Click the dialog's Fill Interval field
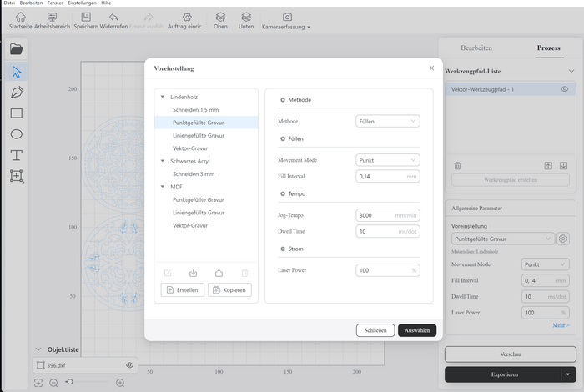This screenshot has height=392, width=584. pyautogui.click(x=388, y=177)
